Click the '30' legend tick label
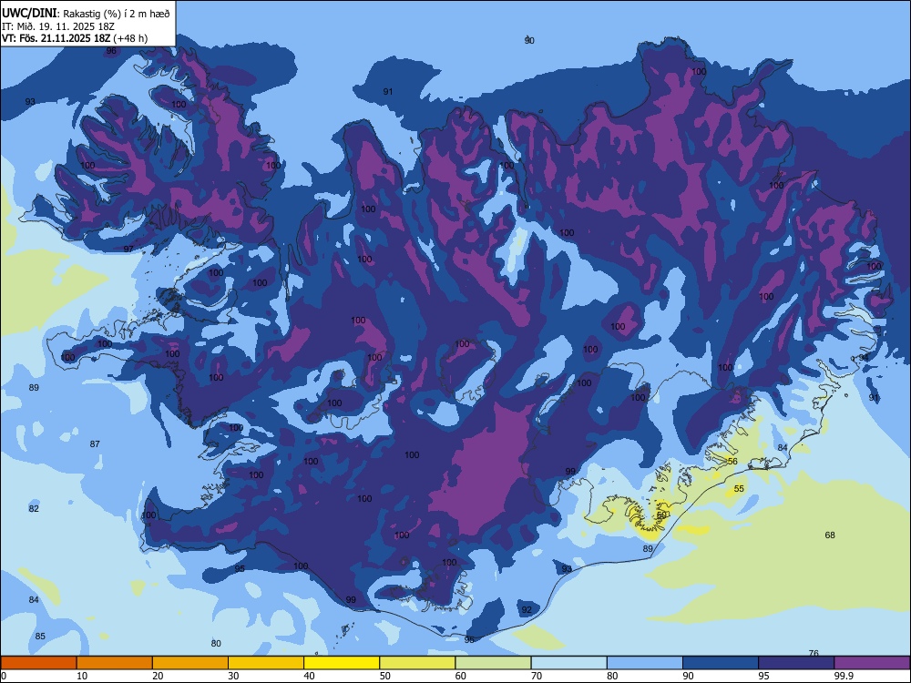911x683 pixels. (233, 676)
